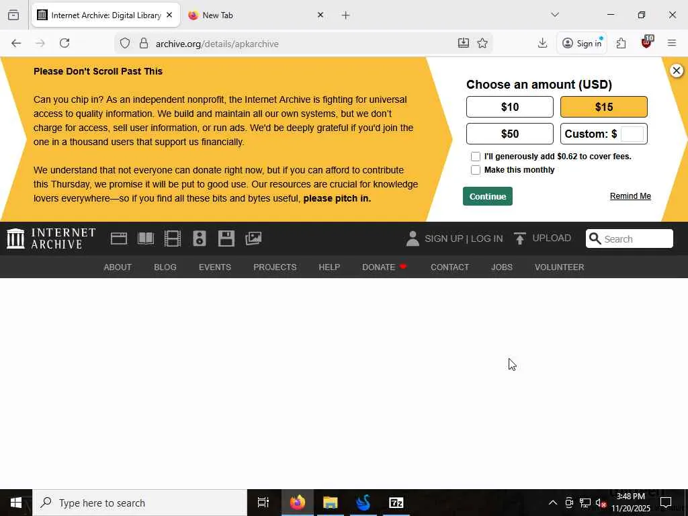Click the Internet Archive logo
Viewport: 688px width, 516px height.
(51, 239)
